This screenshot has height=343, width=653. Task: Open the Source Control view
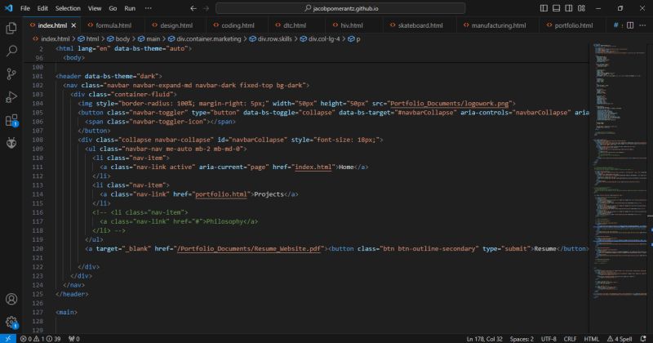[11, 74]
